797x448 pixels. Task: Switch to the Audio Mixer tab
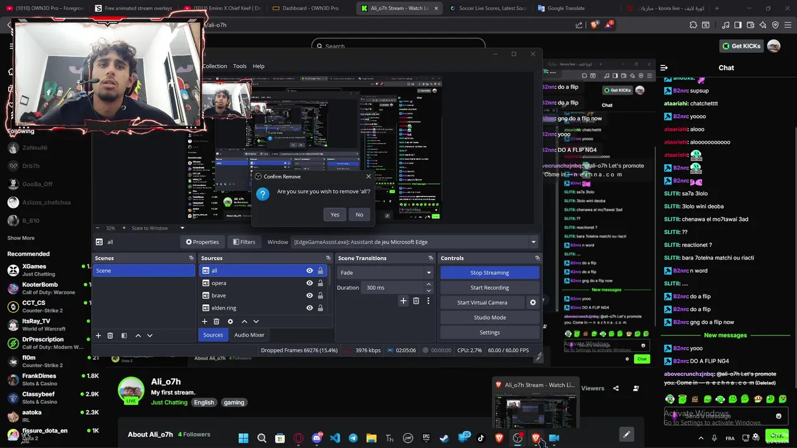coord(249,335)
